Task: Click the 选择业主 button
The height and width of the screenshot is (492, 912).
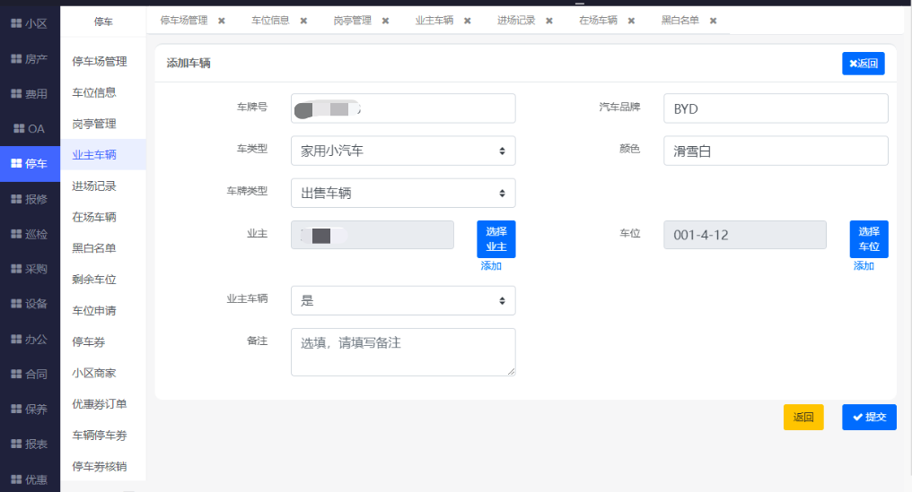Action: (496, 239)
